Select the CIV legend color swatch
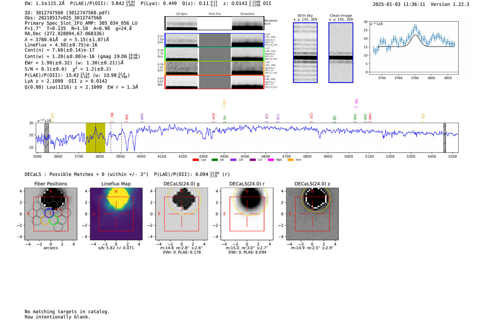Viewport: 494px width, 336px height. point(233,160)
